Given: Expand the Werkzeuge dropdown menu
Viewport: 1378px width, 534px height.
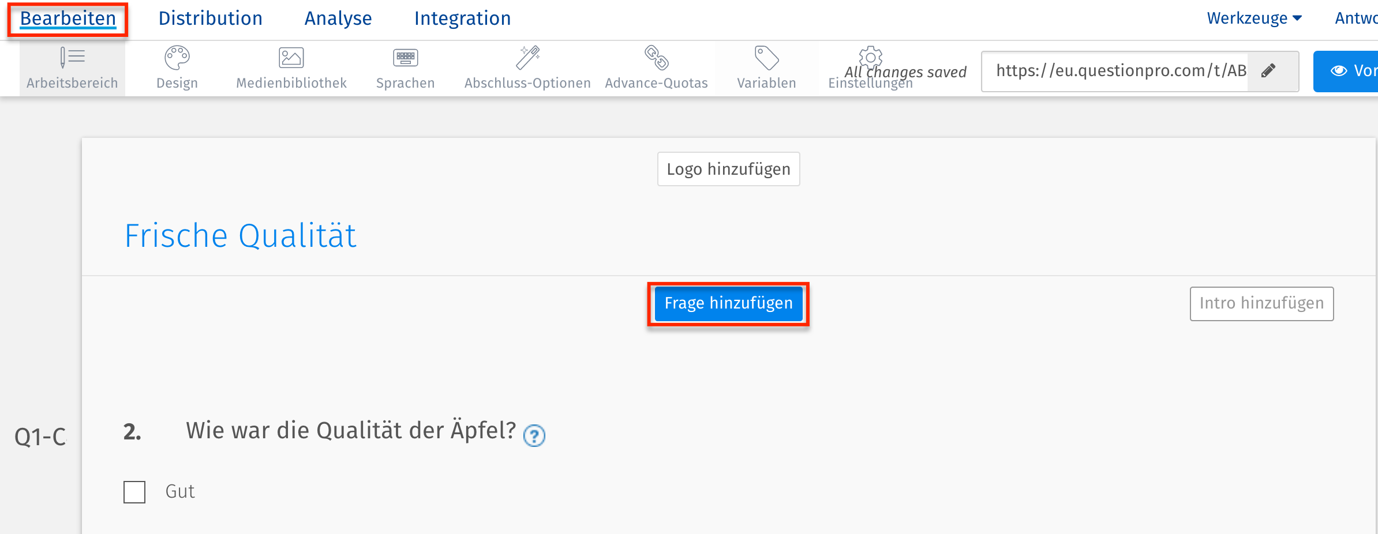Looking at the screenshot, I should pos(1254,17).
